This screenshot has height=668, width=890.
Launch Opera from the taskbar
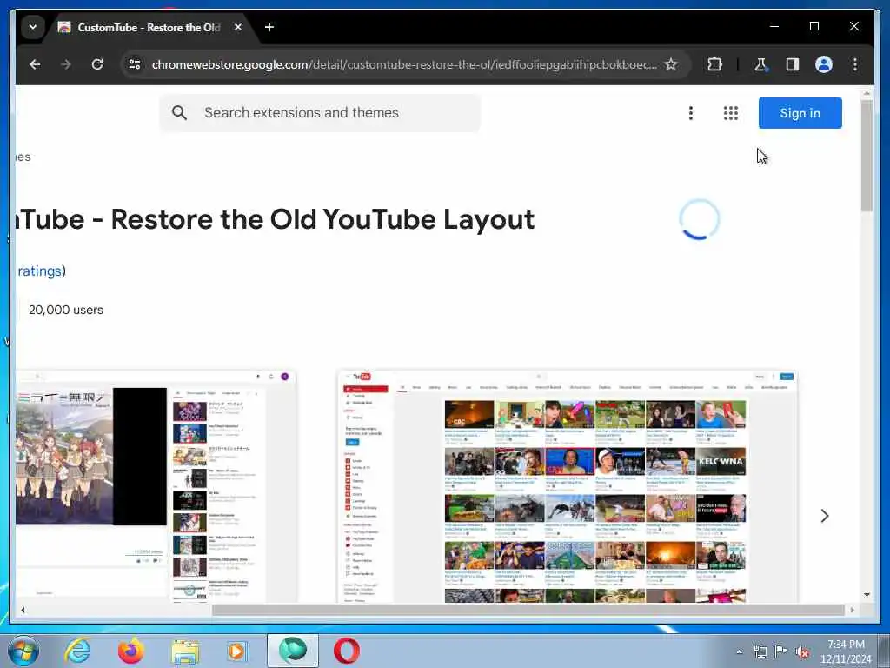pyautogui.click(x=346, y=651)
